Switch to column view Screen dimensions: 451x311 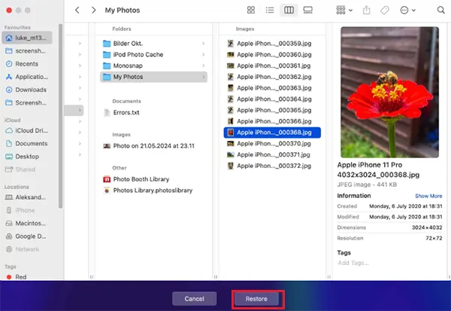[289, 10]
